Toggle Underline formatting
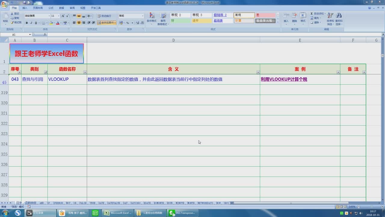Image resolution: width=385 pixels, height=217 pixels. tap(36, 23)
